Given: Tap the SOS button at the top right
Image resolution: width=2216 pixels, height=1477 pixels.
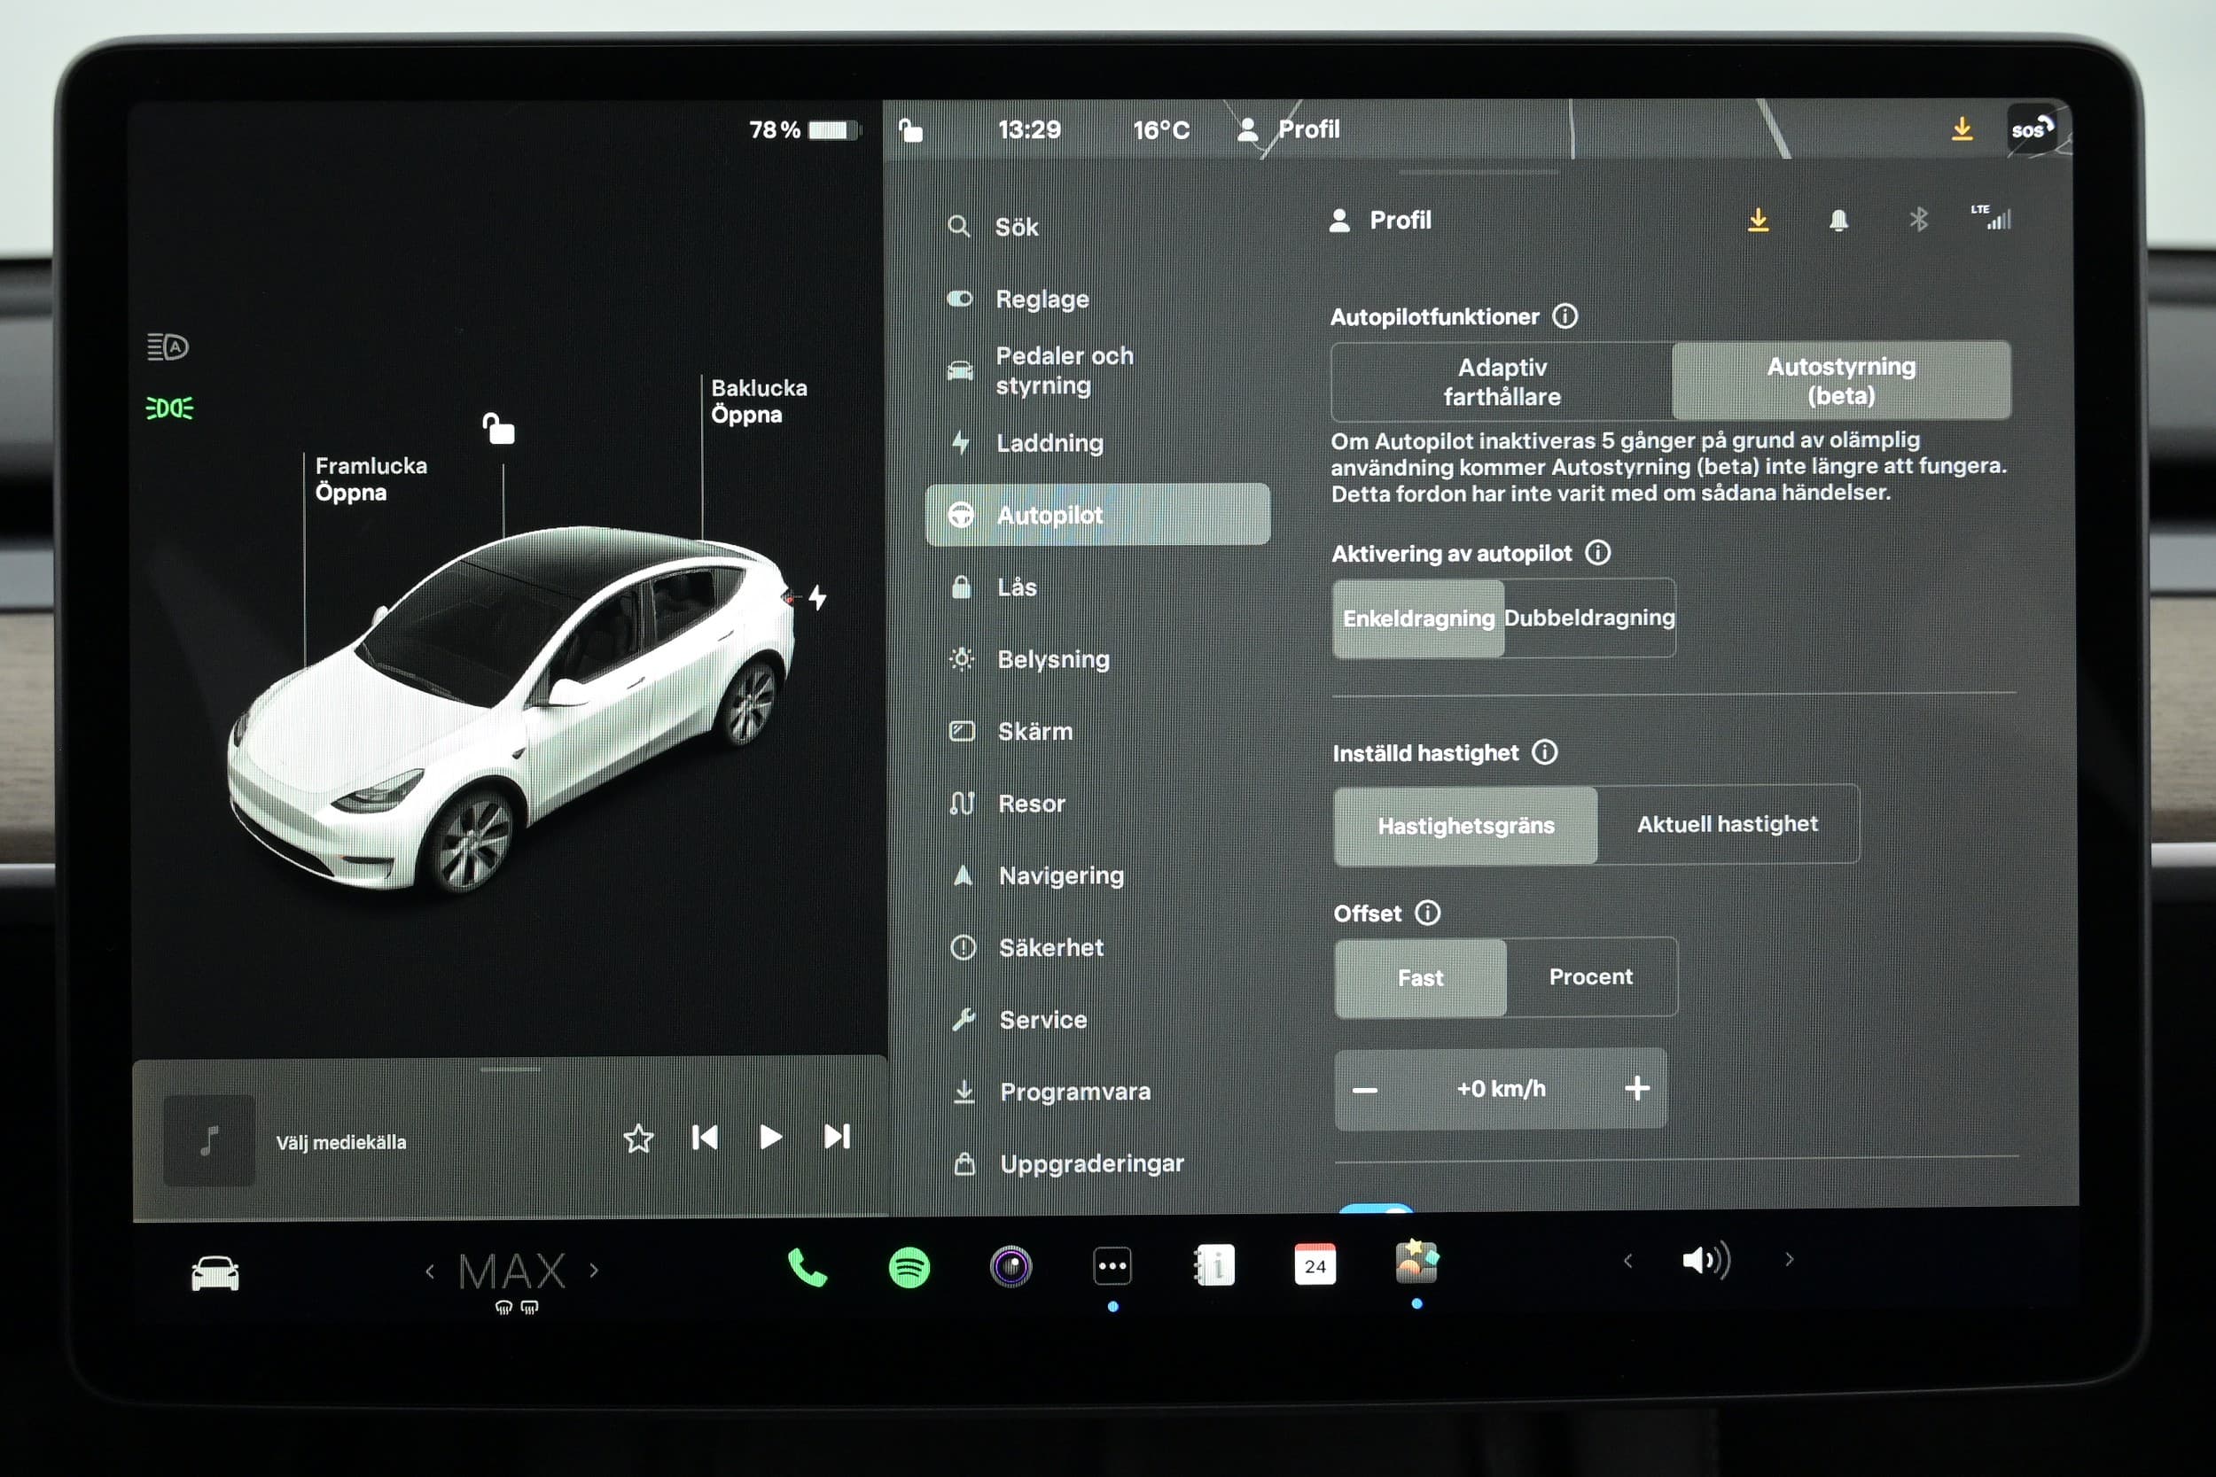Looking at the screenshot, I should (x=2032, y=129).
